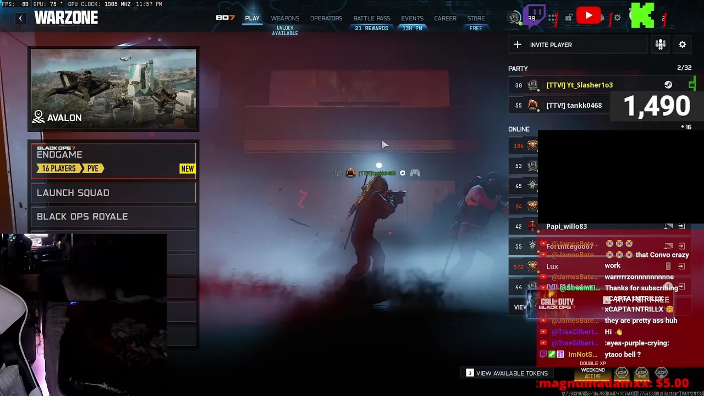Open the OPERATORS tab
Screen dimensions: 704x396
click(326, 18)
